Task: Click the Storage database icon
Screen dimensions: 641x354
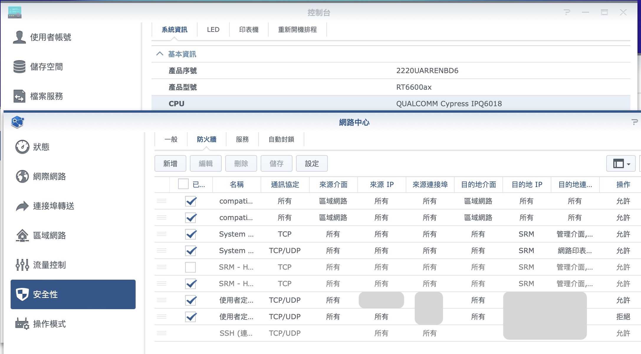Action: [19, 67]
